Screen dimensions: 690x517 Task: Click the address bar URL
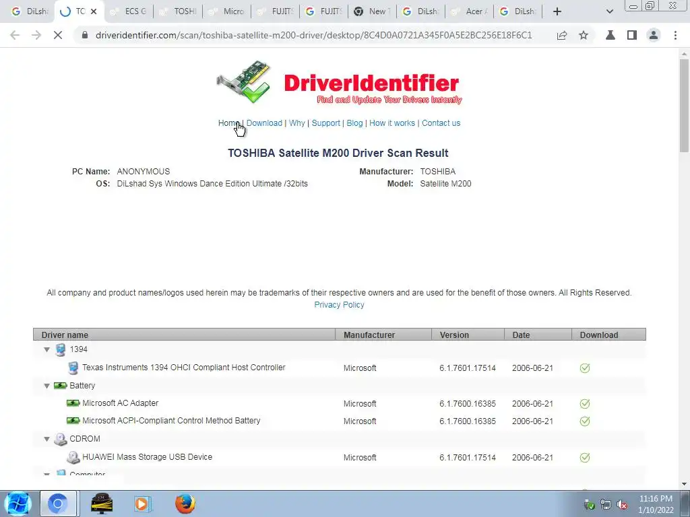(x=314, y=35)
